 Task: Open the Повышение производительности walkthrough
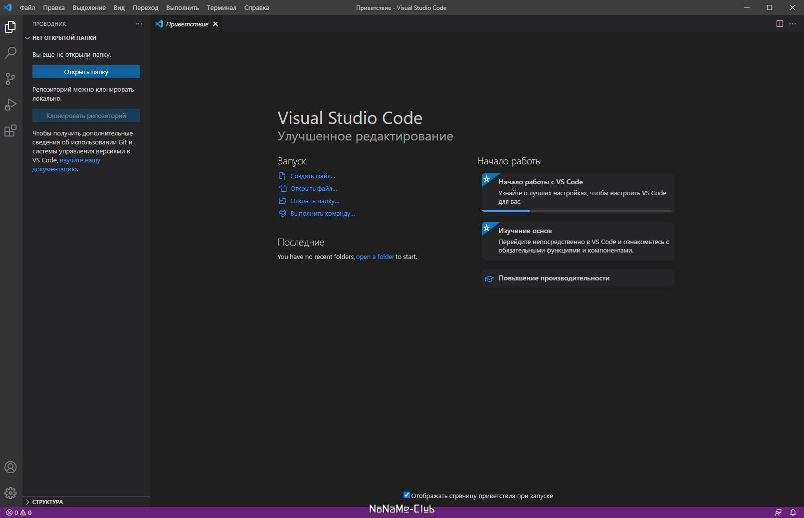click(x=578, y=278)
